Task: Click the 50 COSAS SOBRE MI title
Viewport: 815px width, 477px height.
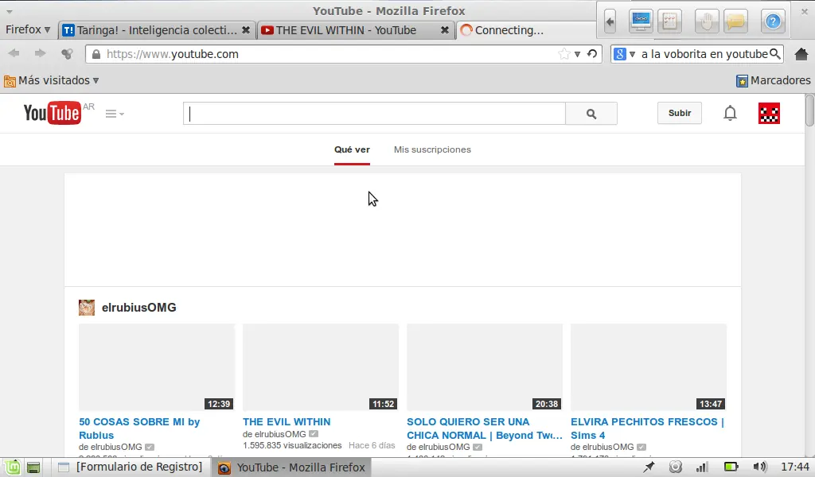Action: coord(139,429)
